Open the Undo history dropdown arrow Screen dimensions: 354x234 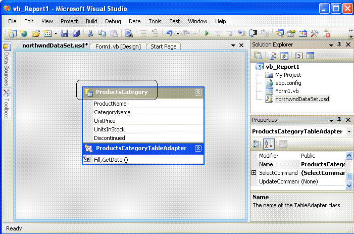click(178, 34)
